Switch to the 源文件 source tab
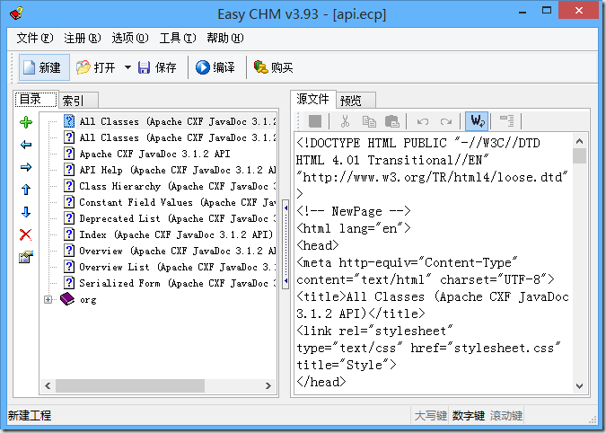Image resolution: width=606 pixels, height=433 pixels. [x=312, y=99]
